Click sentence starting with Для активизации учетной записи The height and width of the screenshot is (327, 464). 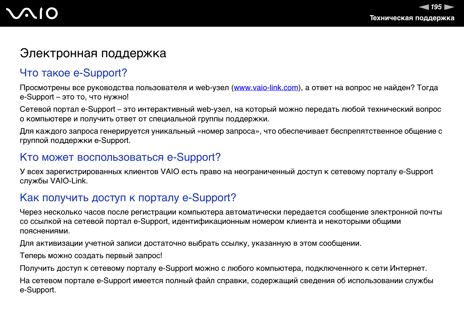pyautogui.click(x=190, y=243)
